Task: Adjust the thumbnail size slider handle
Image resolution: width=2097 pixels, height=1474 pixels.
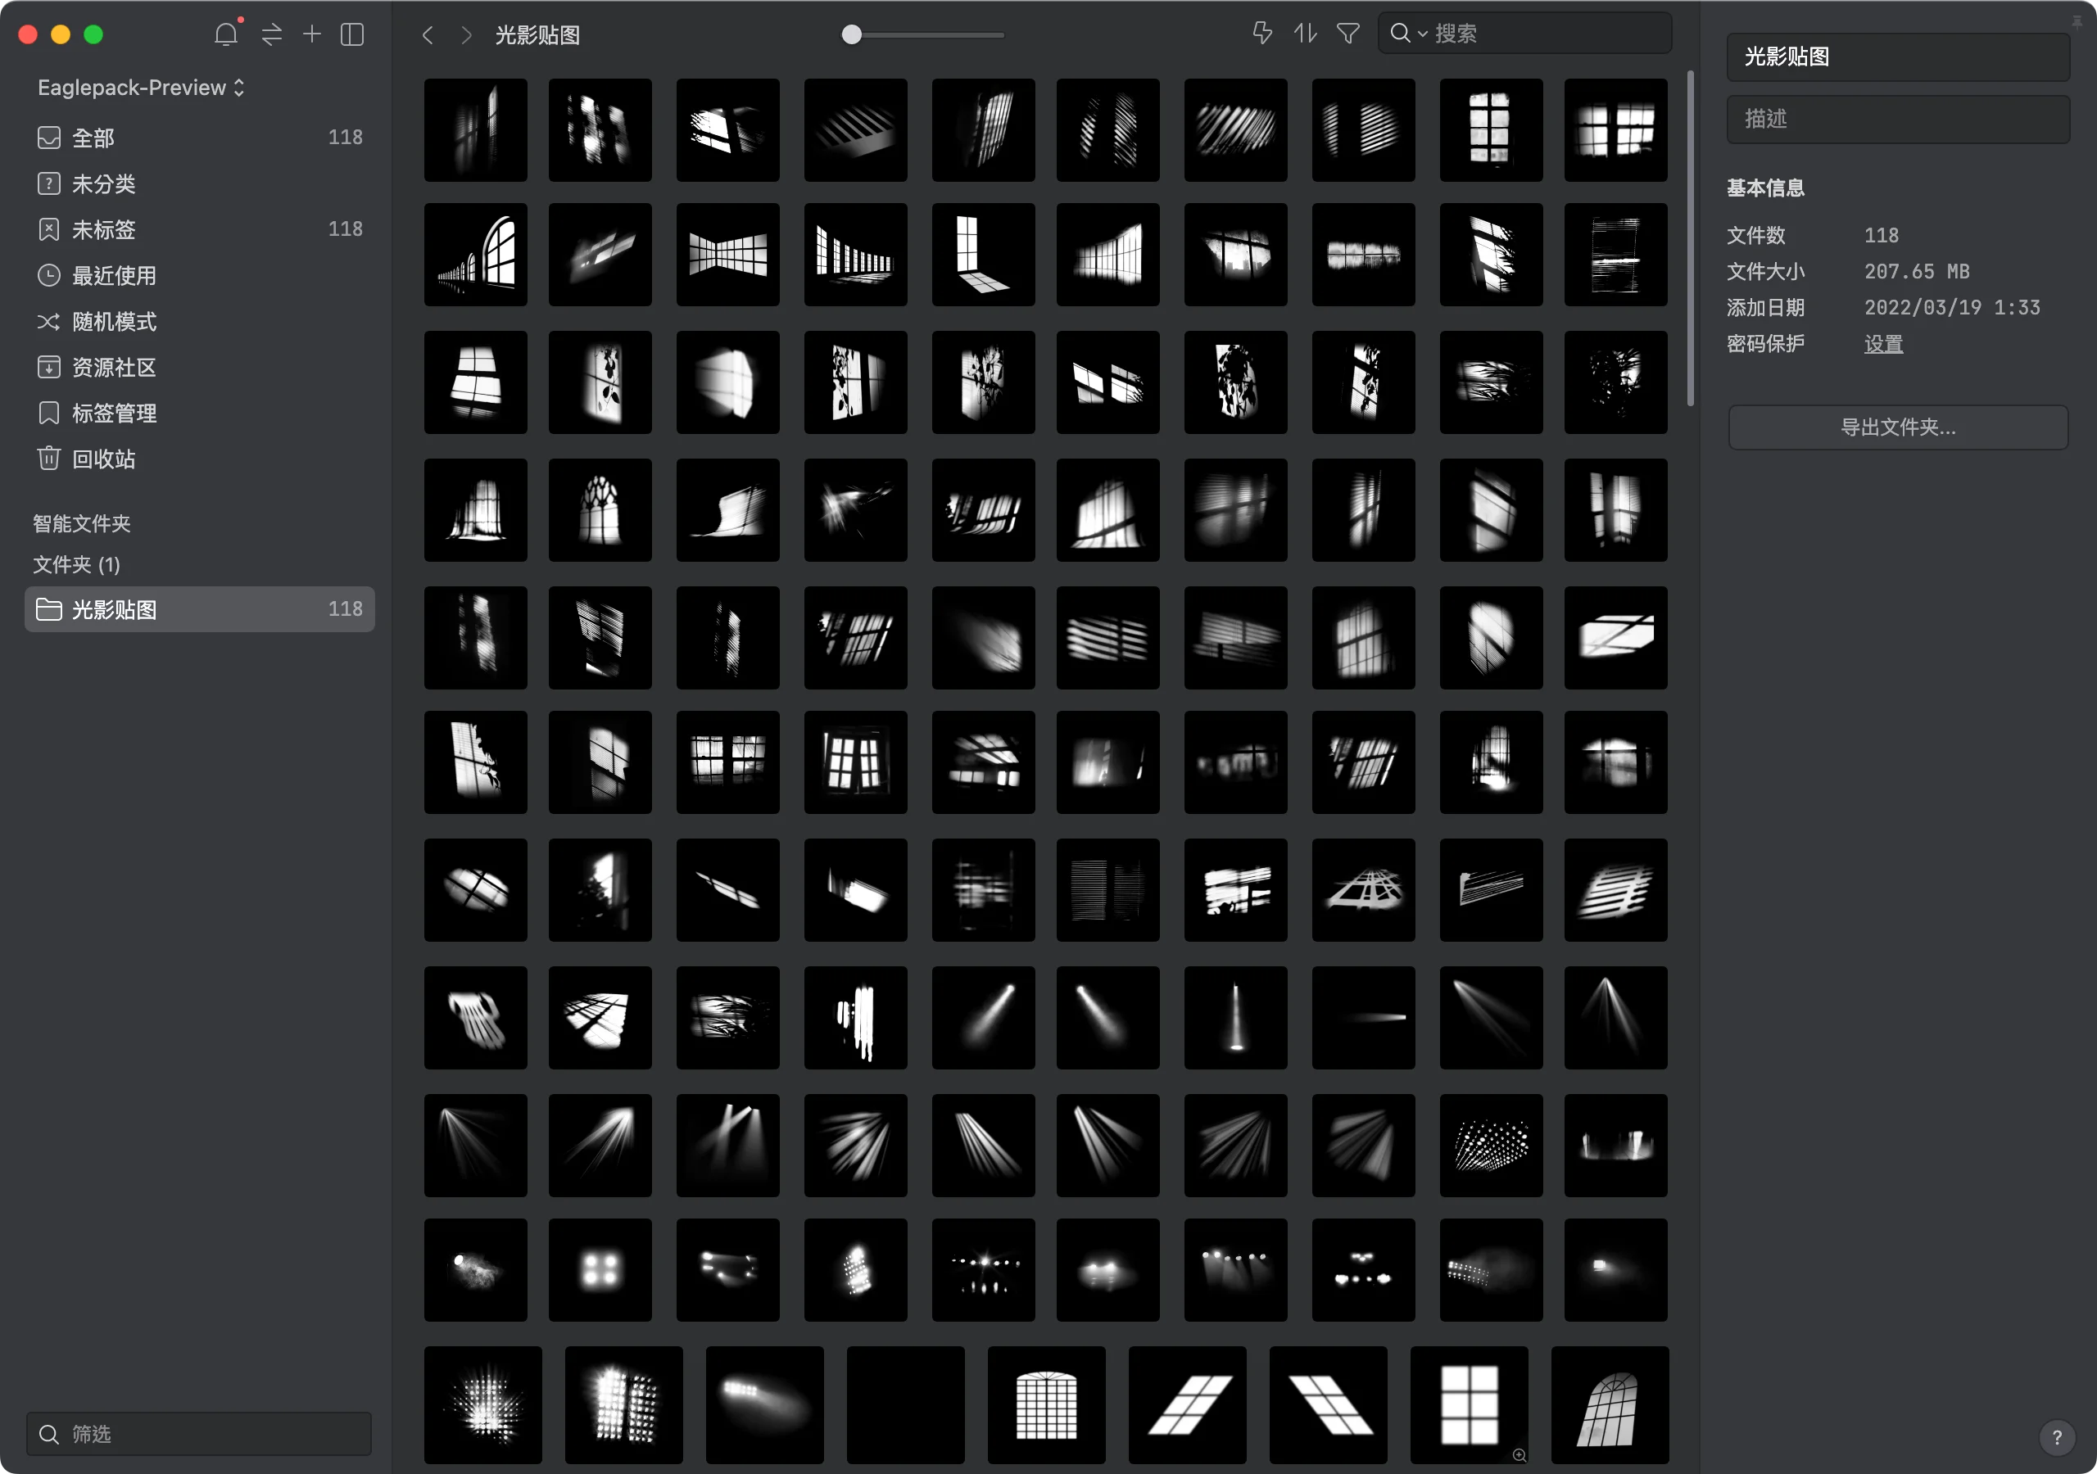Action: [851, 34]
